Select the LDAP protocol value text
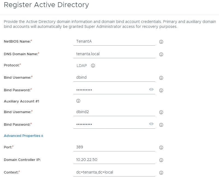This screenshot has height=182, width=219. 82,66
